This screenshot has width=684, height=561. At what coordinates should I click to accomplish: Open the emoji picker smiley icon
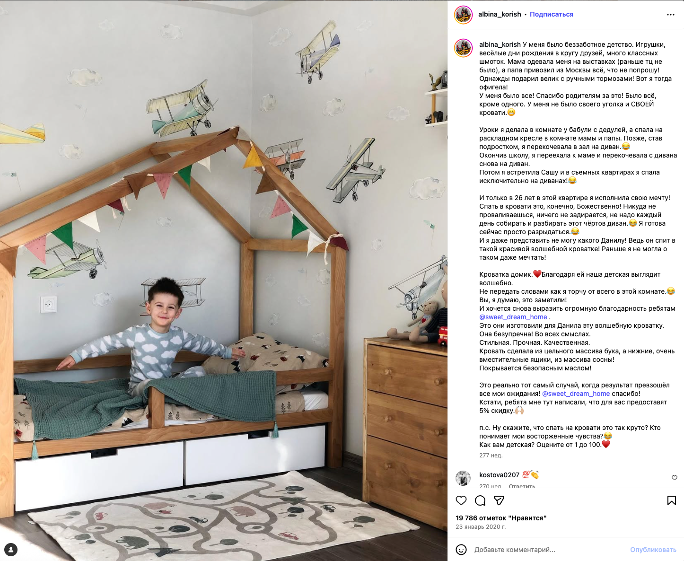(x=461, y=550)
